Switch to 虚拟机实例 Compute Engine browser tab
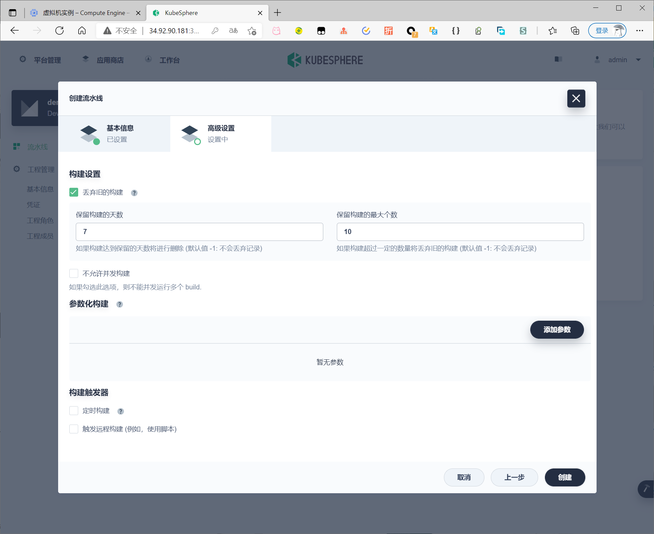This screenshot has height=534, width=654. [82, 13]
